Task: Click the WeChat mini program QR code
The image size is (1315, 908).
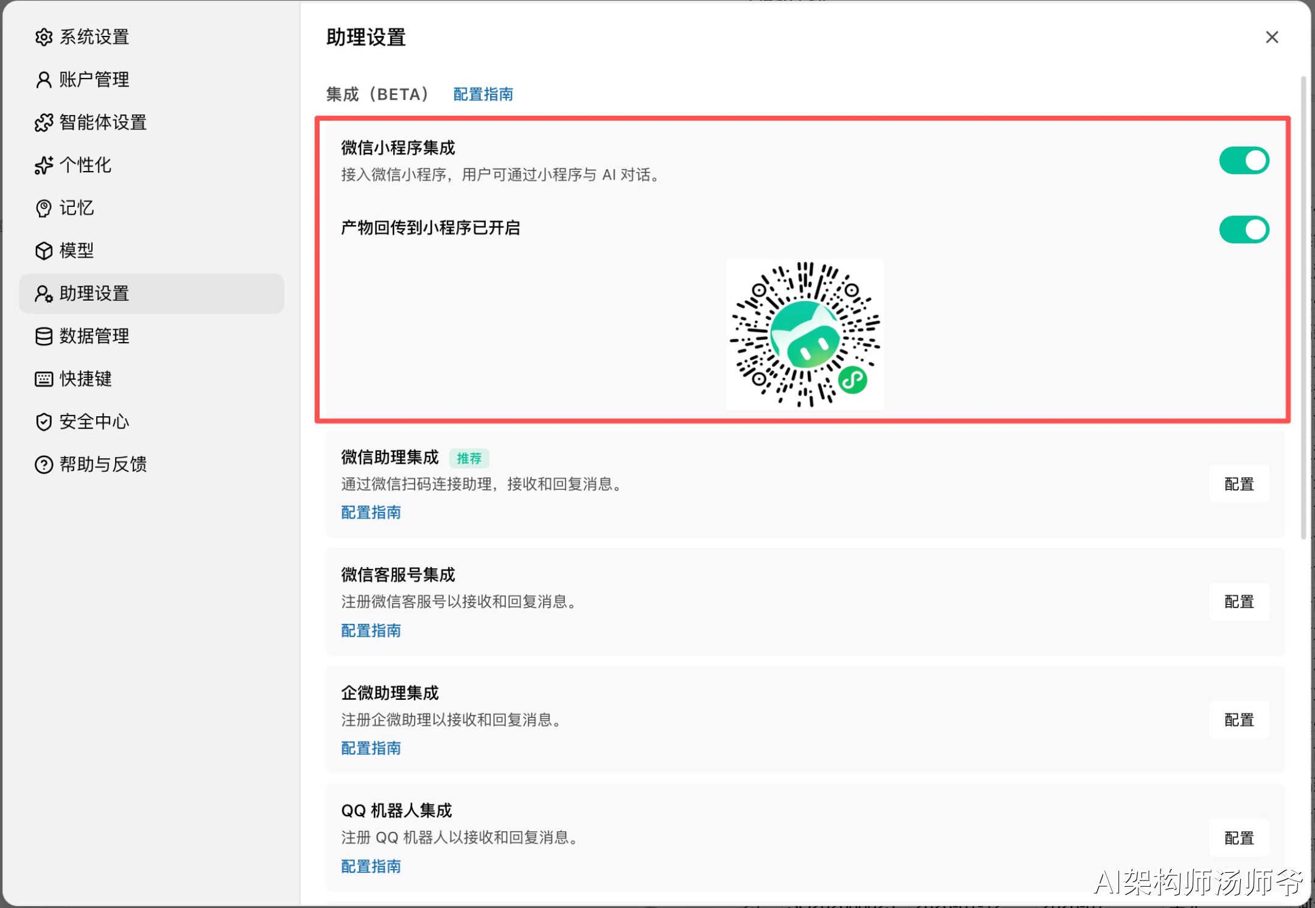Action: pyautogui.click(x=805, y=334)
